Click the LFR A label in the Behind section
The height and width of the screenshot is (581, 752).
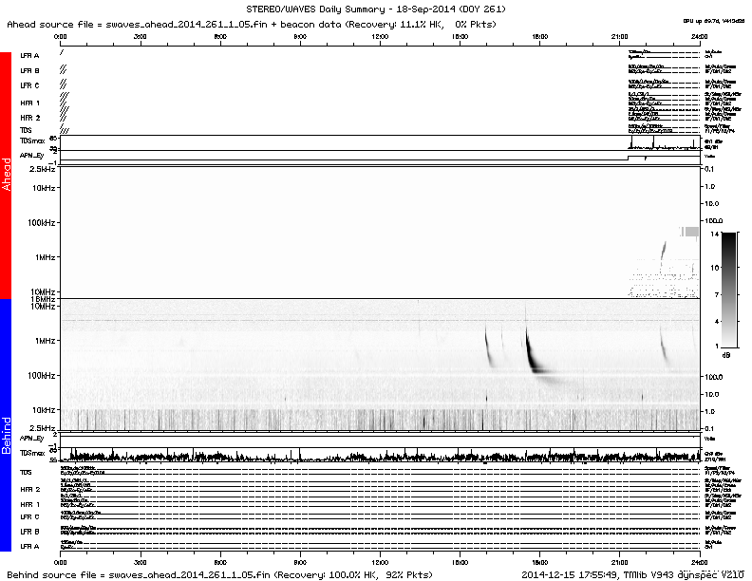tap(29, 546)
